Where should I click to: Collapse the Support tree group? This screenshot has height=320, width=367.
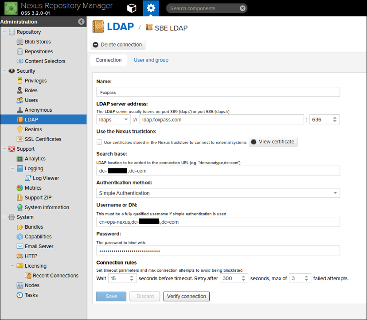pos(4,149)
